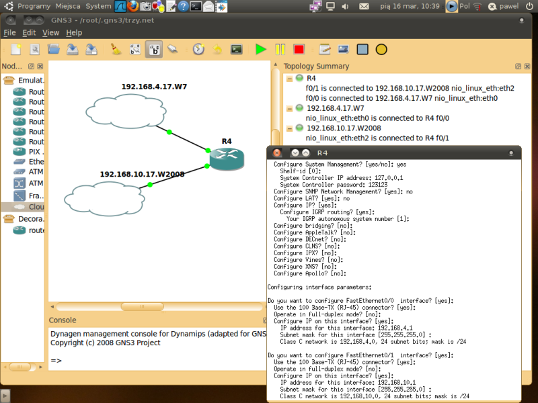
Task: Open the Edit menu
Action: [x=29, y=32]
